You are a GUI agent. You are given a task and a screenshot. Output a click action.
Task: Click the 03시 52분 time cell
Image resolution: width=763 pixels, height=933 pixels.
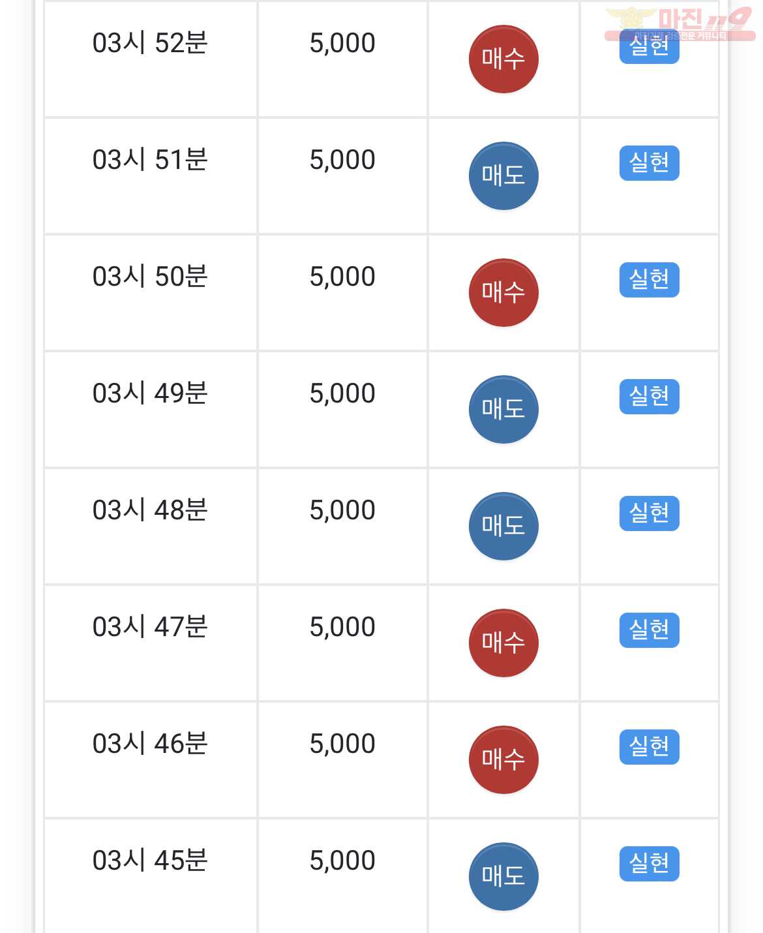[151, 59]
